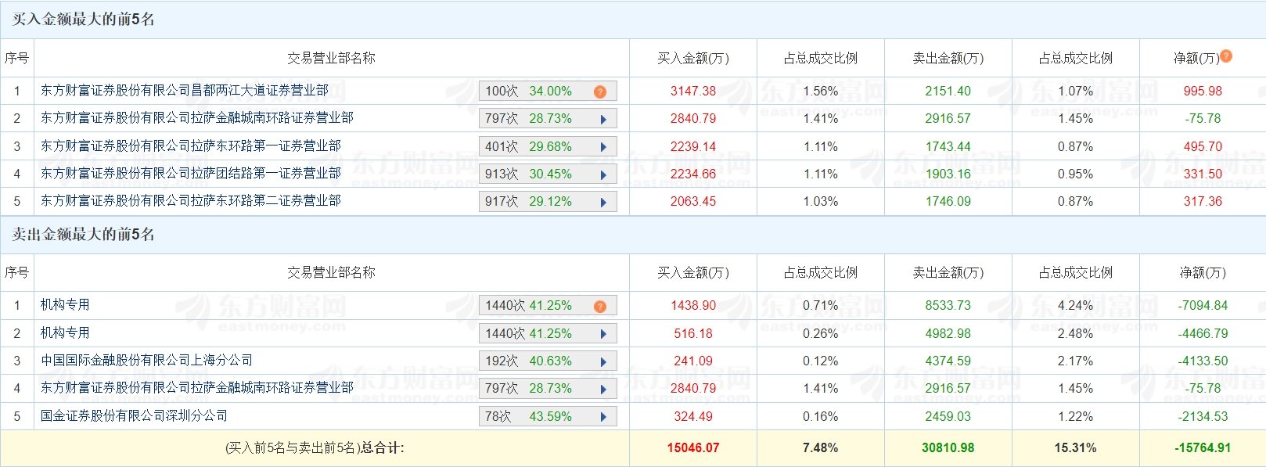Click orange question icon in first 机构专用 row
Viewport: 1266px width, 467px height.
click(x=600, y=306)
